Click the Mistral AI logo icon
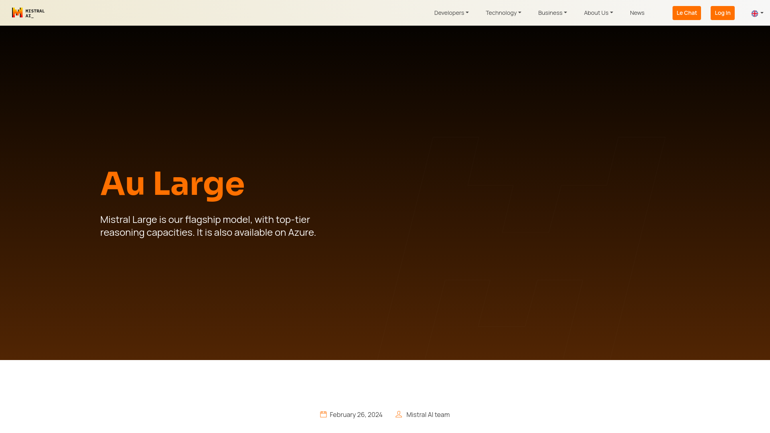This screenshot has width=770, height=433. coord(17,13)
